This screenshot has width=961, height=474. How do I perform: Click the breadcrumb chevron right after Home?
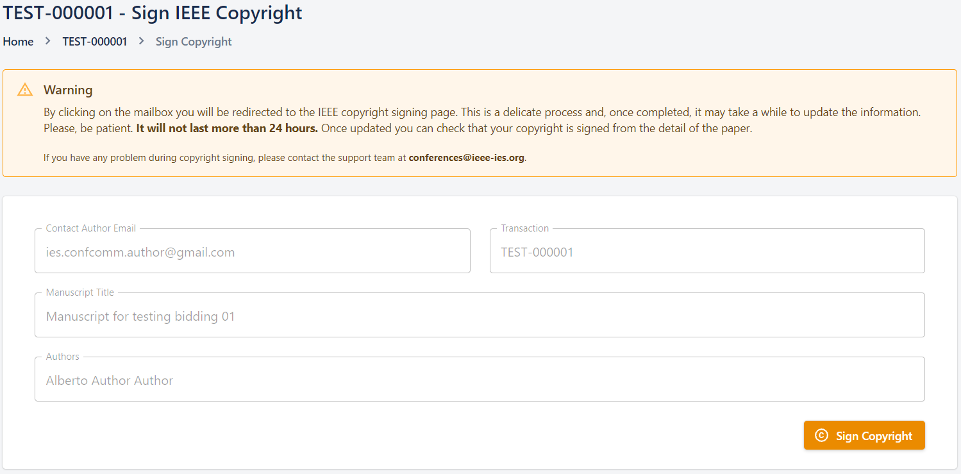(48, 42)
